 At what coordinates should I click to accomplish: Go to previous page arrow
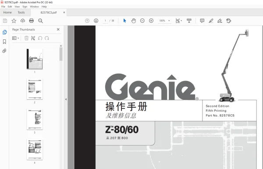click(x=87, y=21)
